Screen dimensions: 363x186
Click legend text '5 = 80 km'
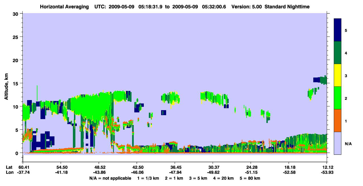pos(250,178)
